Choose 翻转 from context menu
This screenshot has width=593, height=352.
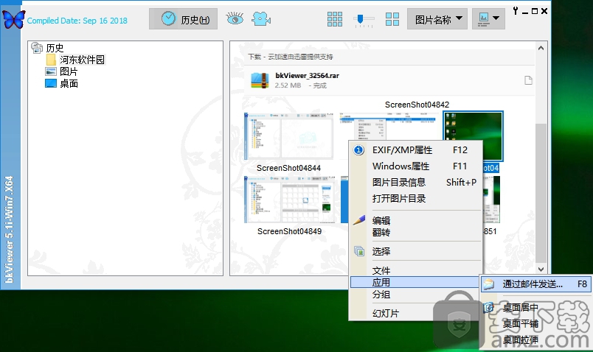pyautogui.click(x=415, y=233)
